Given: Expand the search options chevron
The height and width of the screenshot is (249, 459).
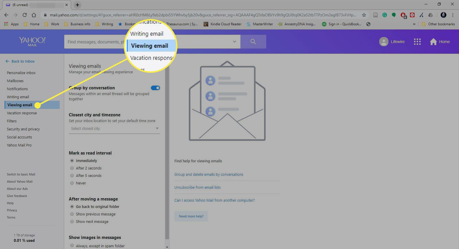Looking at the screenshot, I should (234, 42).
